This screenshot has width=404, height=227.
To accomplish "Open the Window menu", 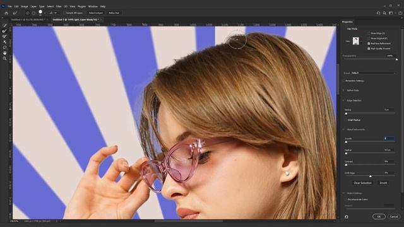I will coord(93,6).
